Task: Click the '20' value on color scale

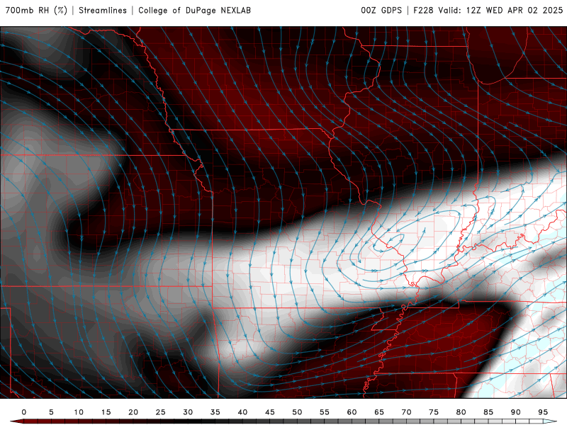Action: pos(133,412)
